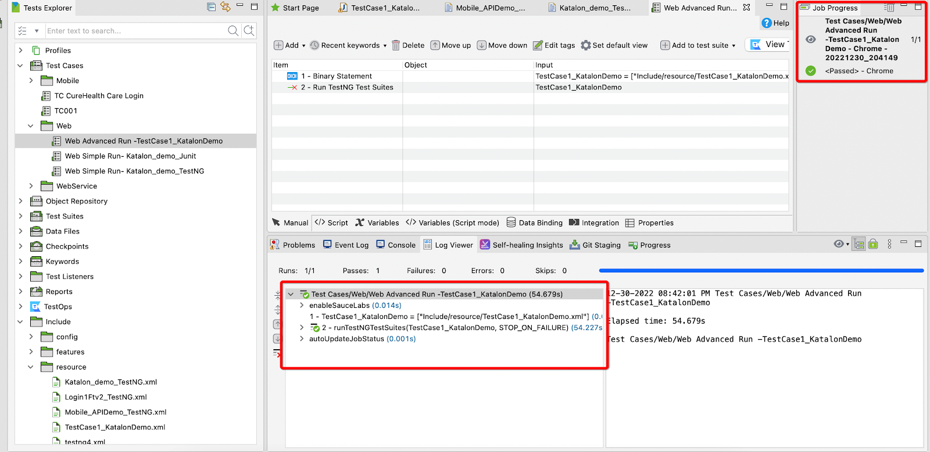Switch to the Script tab
930x452 pixels.
(x=331, y=223)
